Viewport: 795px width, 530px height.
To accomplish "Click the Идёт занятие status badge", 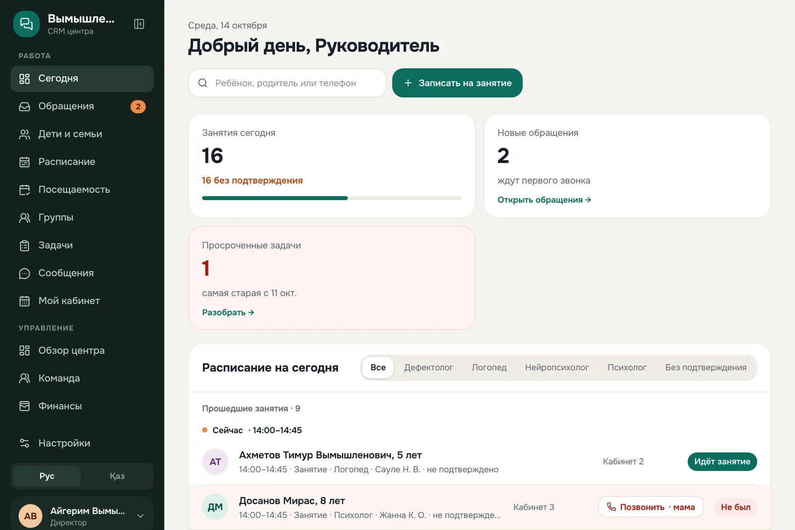I will point(722,461).
